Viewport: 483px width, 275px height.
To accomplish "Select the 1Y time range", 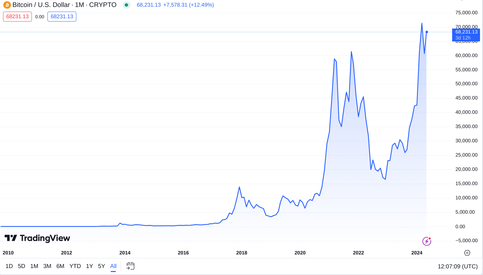I will tap(89, 266).
